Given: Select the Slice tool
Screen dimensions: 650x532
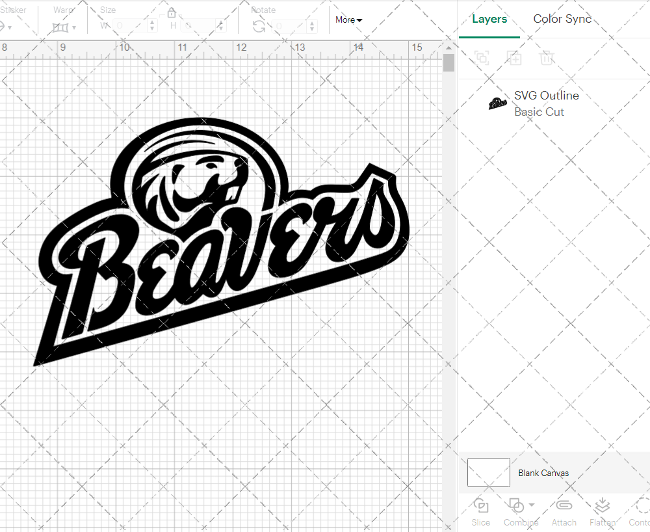Looking at the screenshot, I should [480, 512].
